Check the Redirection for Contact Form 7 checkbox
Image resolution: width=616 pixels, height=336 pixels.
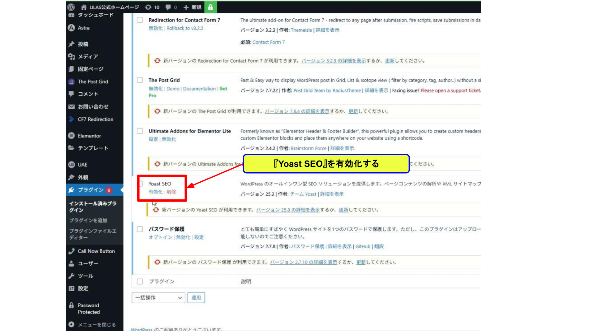(x=140, y=20)
